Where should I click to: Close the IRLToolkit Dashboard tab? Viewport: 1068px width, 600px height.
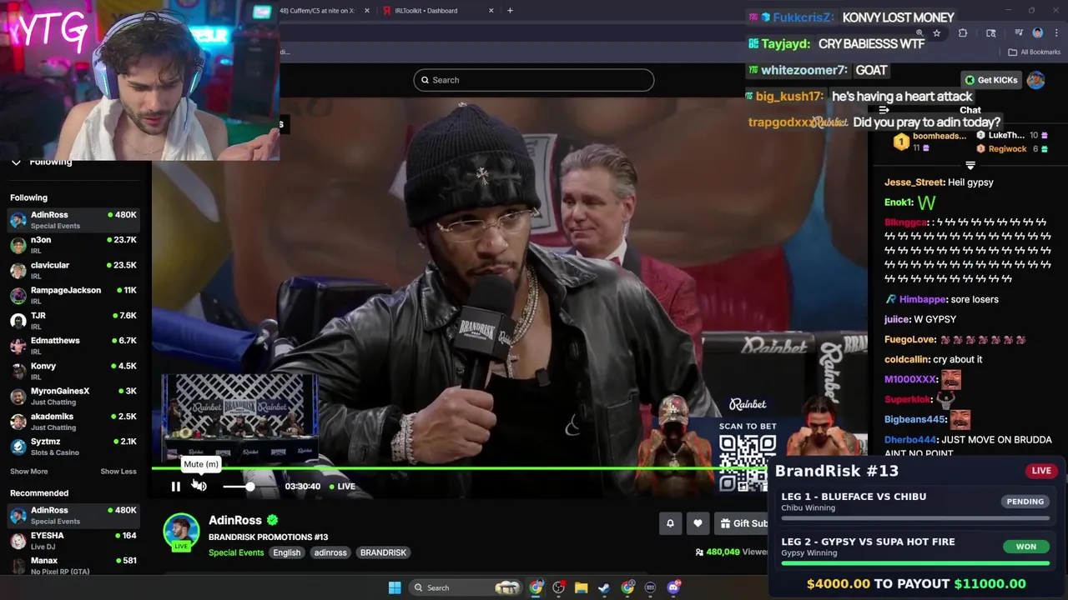click(x=491, y=11)
